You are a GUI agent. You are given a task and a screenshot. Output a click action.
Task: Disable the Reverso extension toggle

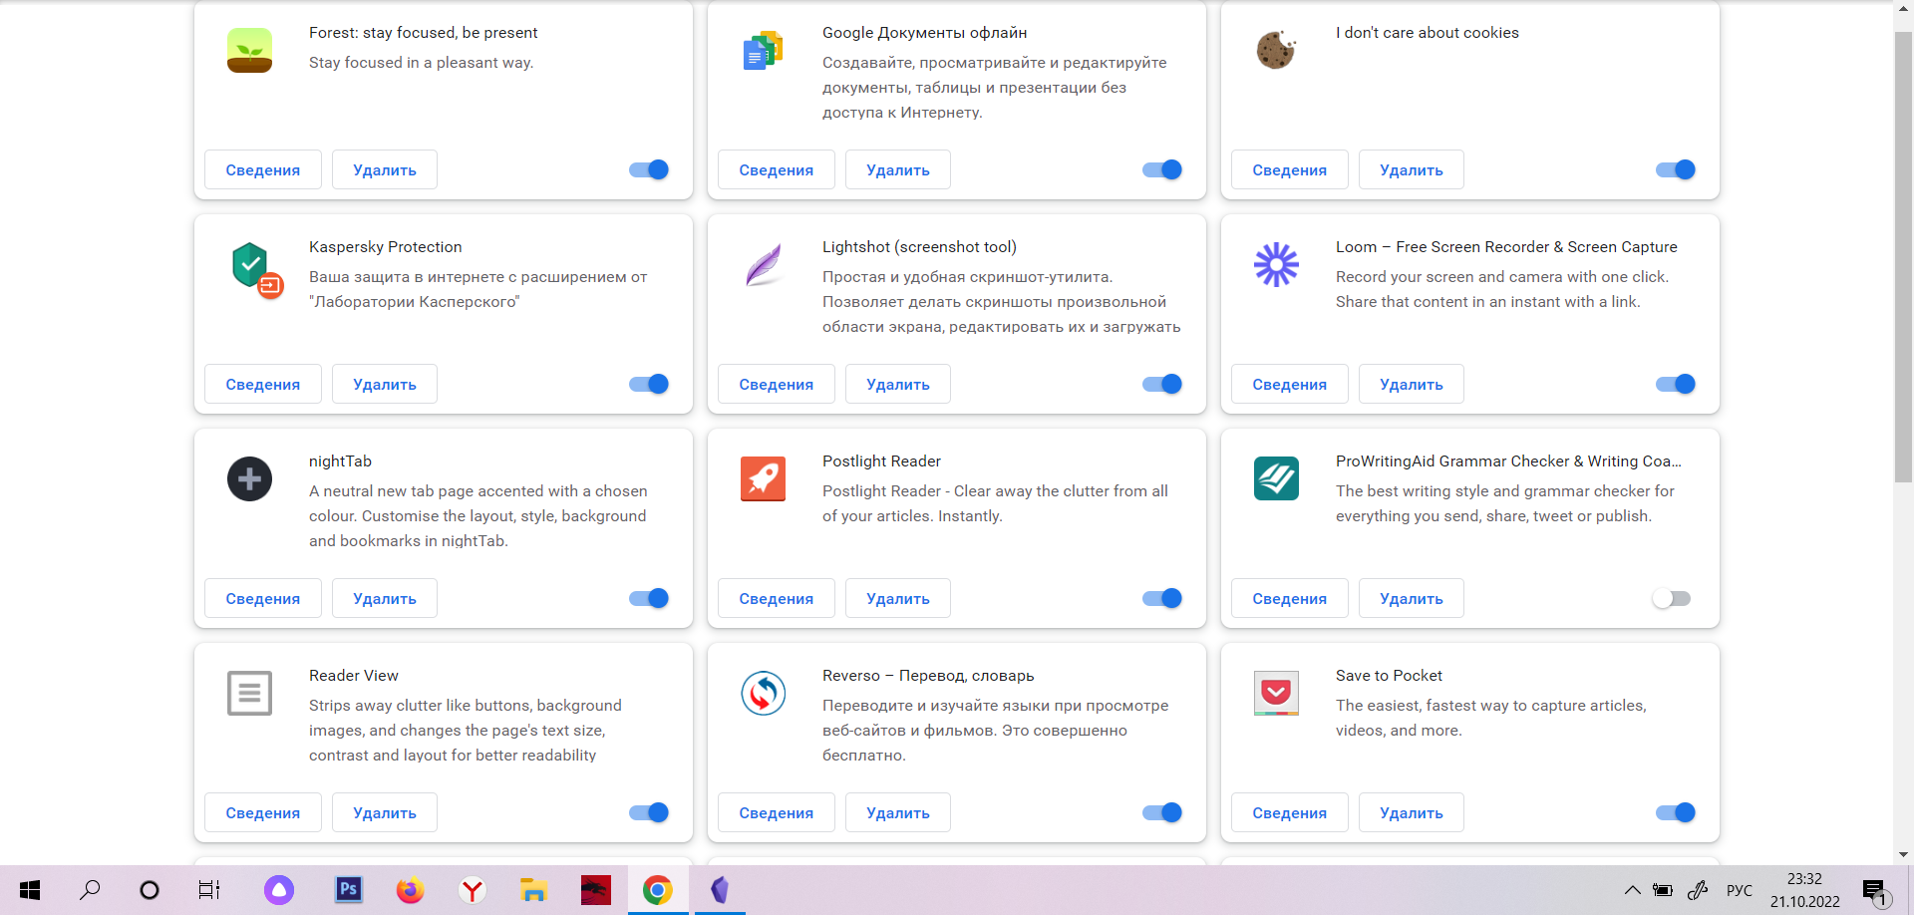1162,812
